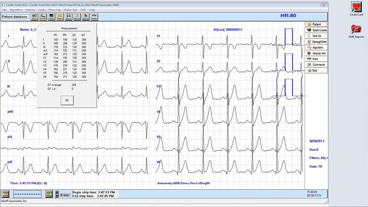Open the Patient folder icon in toolbar
The image size is (368, 207).
click(x=60, y=17)
